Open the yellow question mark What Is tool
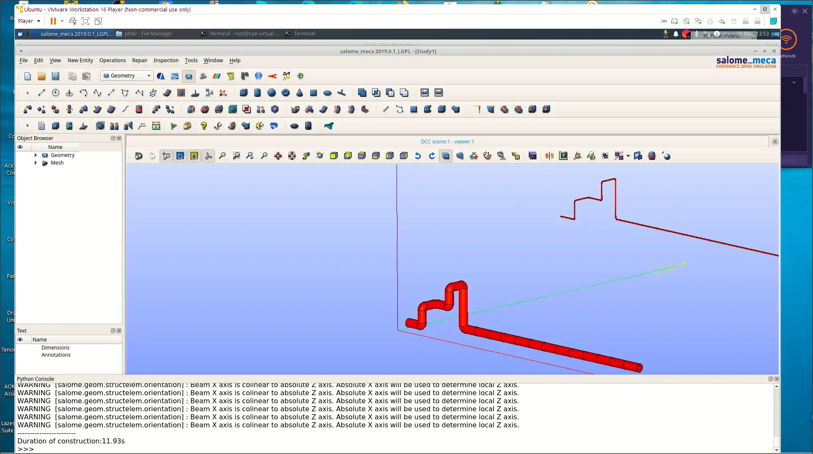 click(204, 126)
